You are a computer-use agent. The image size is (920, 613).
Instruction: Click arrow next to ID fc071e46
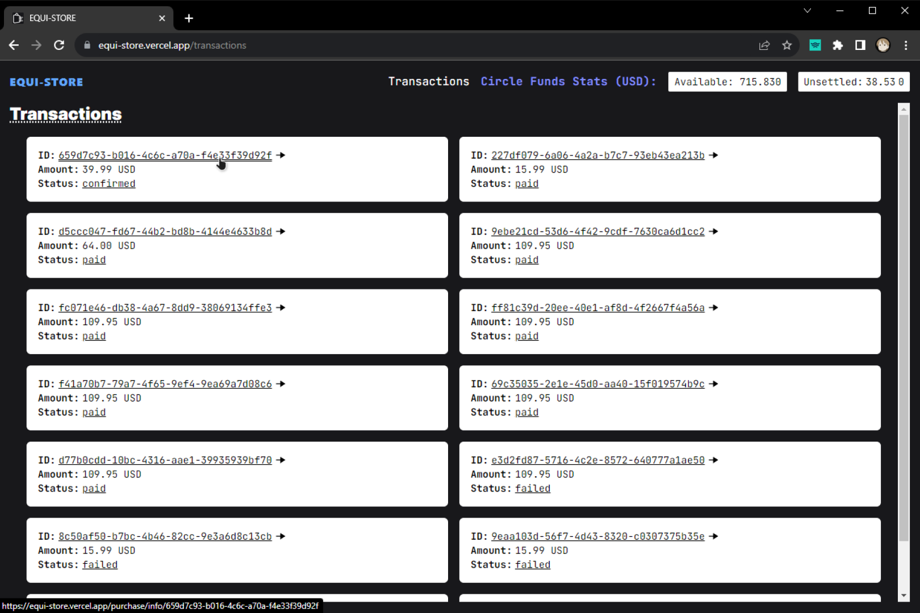pyautogui.click(x=281, y=307)
